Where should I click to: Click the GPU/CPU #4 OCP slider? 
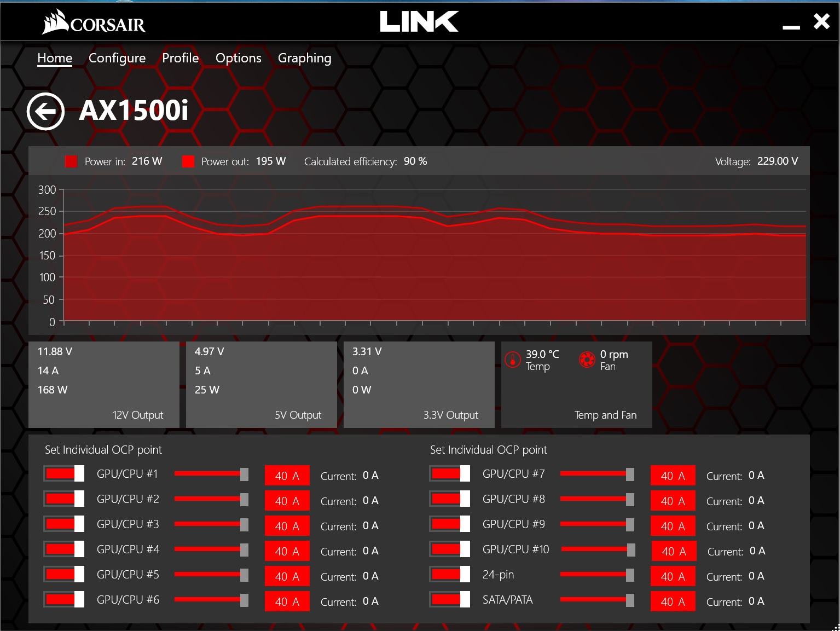211,549
